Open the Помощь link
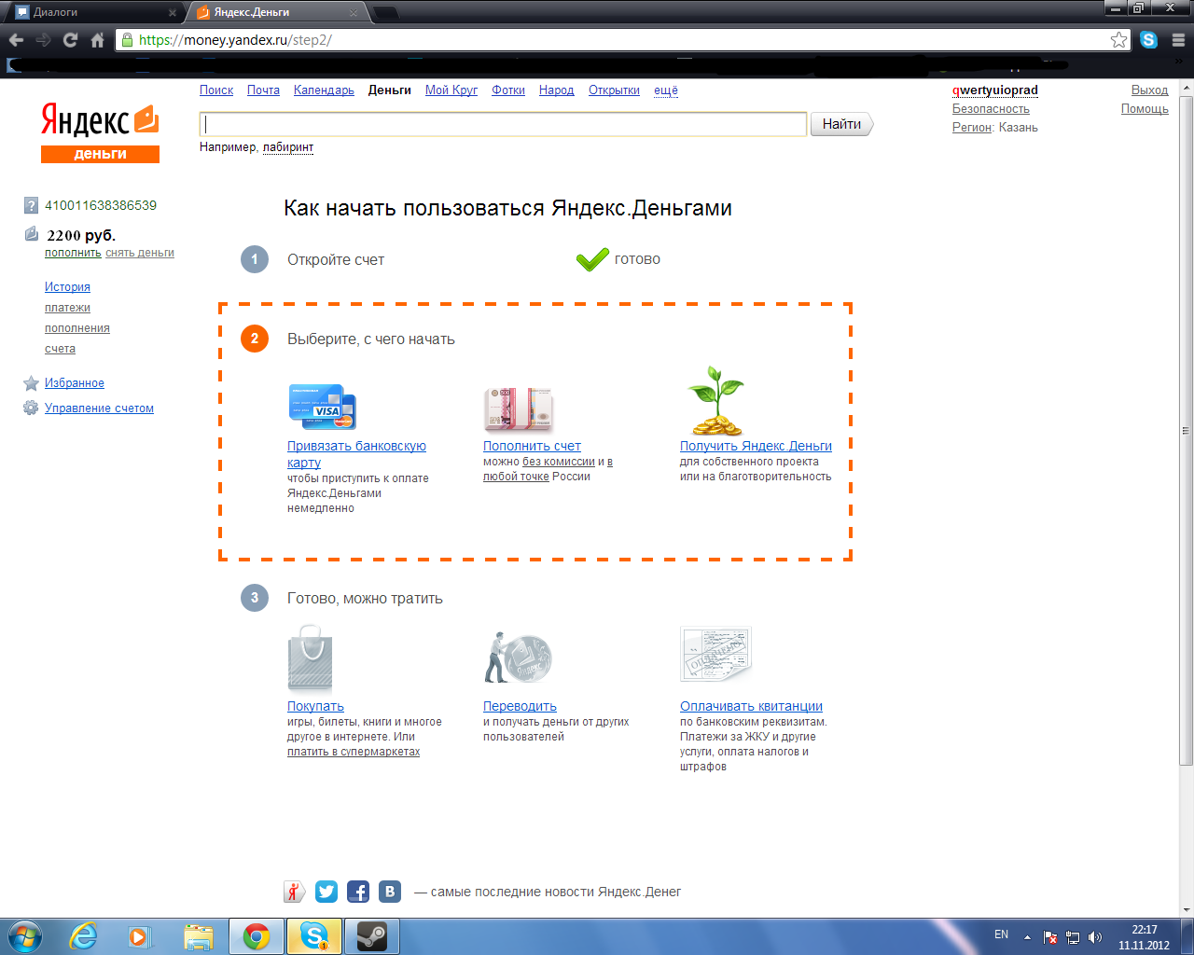Screen dimensions: 1194x955 (1145, 109)
